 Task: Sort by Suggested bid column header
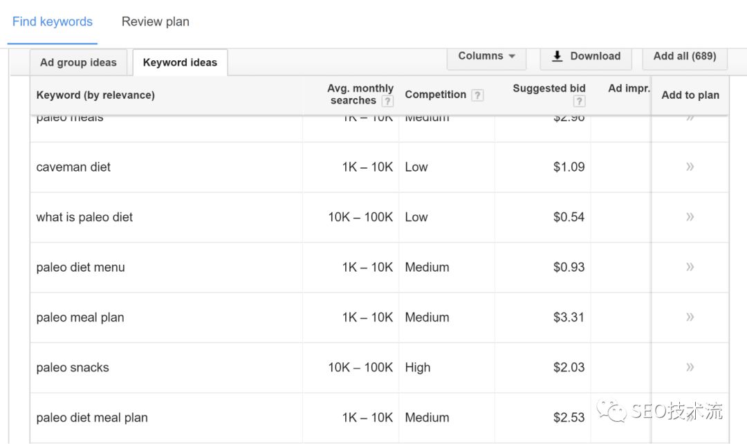pos(548,89)
